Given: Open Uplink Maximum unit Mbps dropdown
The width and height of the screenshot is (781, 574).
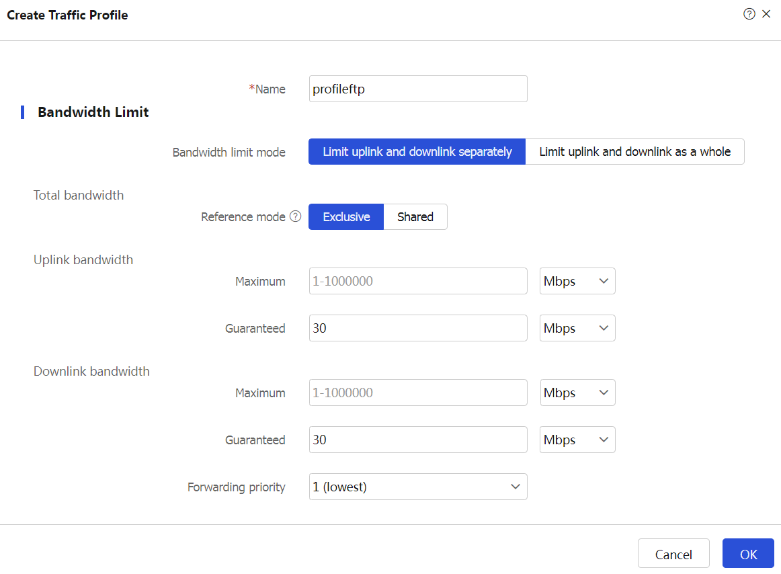Looking at the screenshot, I should pos(577,281).
